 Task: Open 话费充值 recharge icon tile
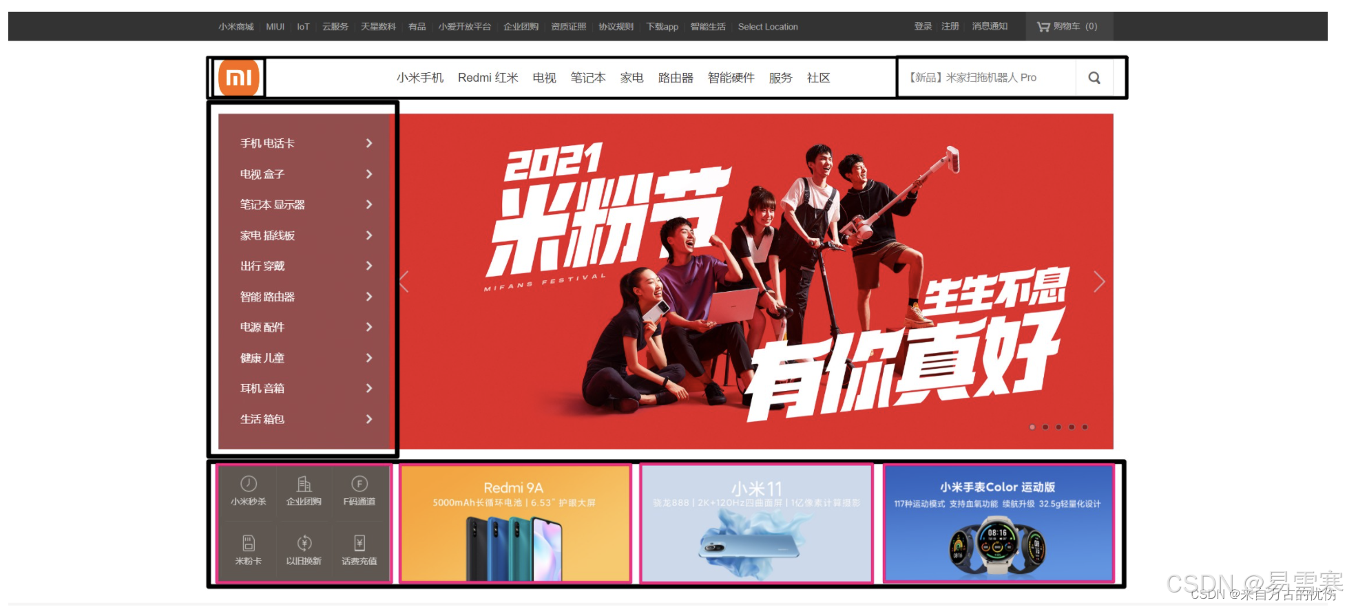359,551
